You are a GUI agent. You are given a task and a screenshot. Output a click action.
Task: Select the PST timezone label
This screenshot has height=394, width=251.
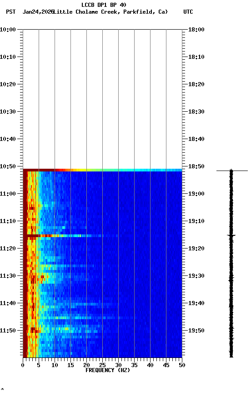click(11, 12)
